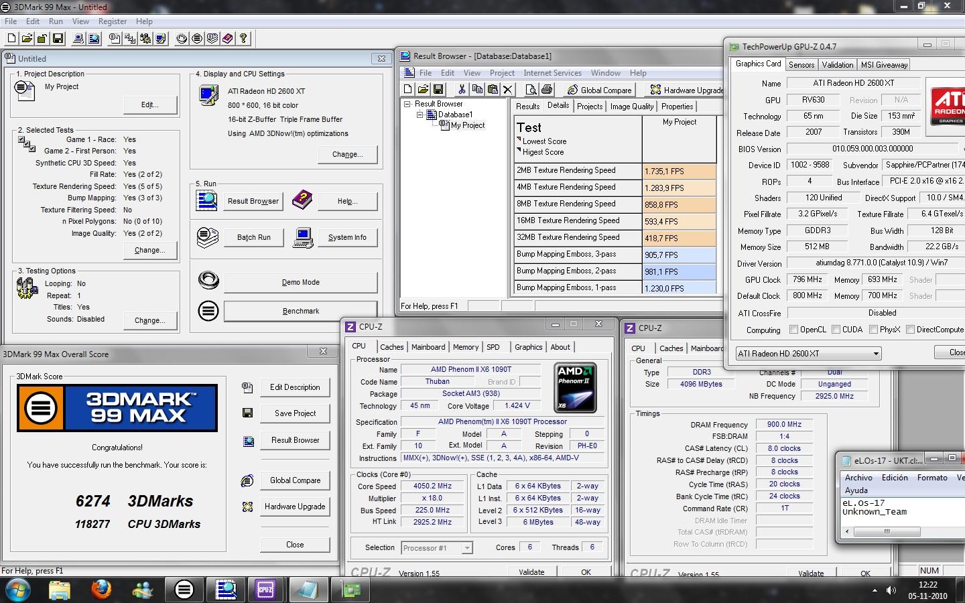Click the Save floppy icon in Result Browser toolbar

(438, 89)
